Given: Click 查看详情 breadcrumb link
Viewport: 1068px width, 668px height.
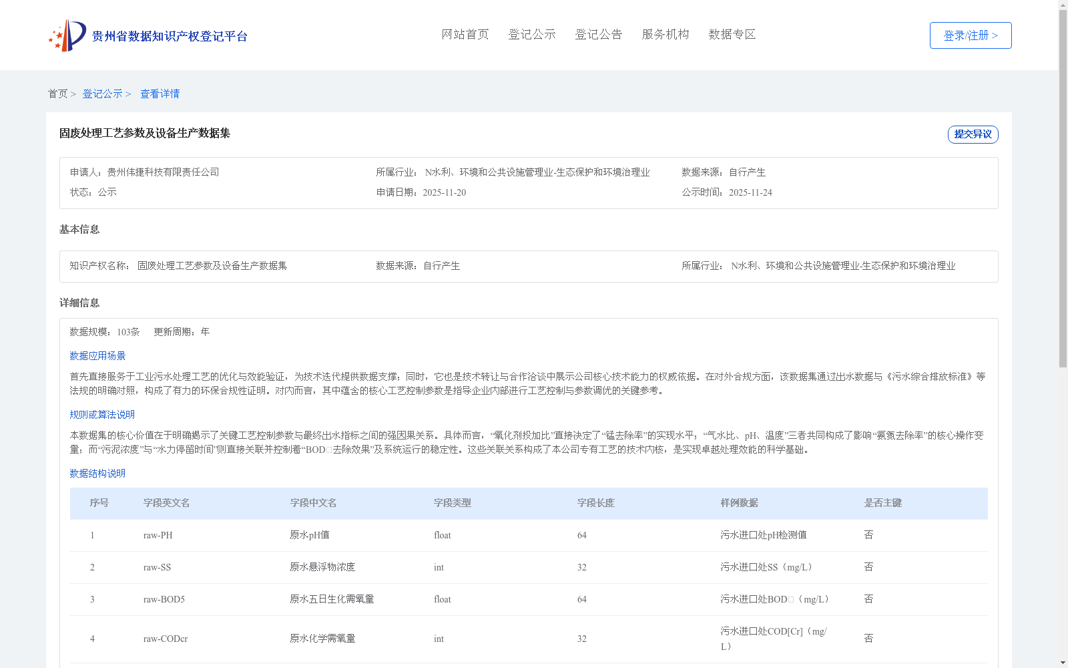Looking at the screenshot, I should tap(160, 94).
